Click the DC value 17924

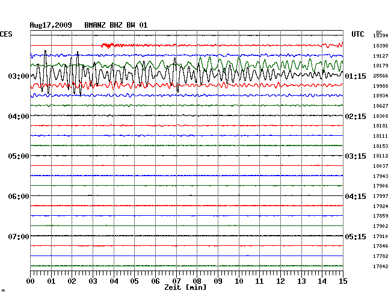click(381, 206)
